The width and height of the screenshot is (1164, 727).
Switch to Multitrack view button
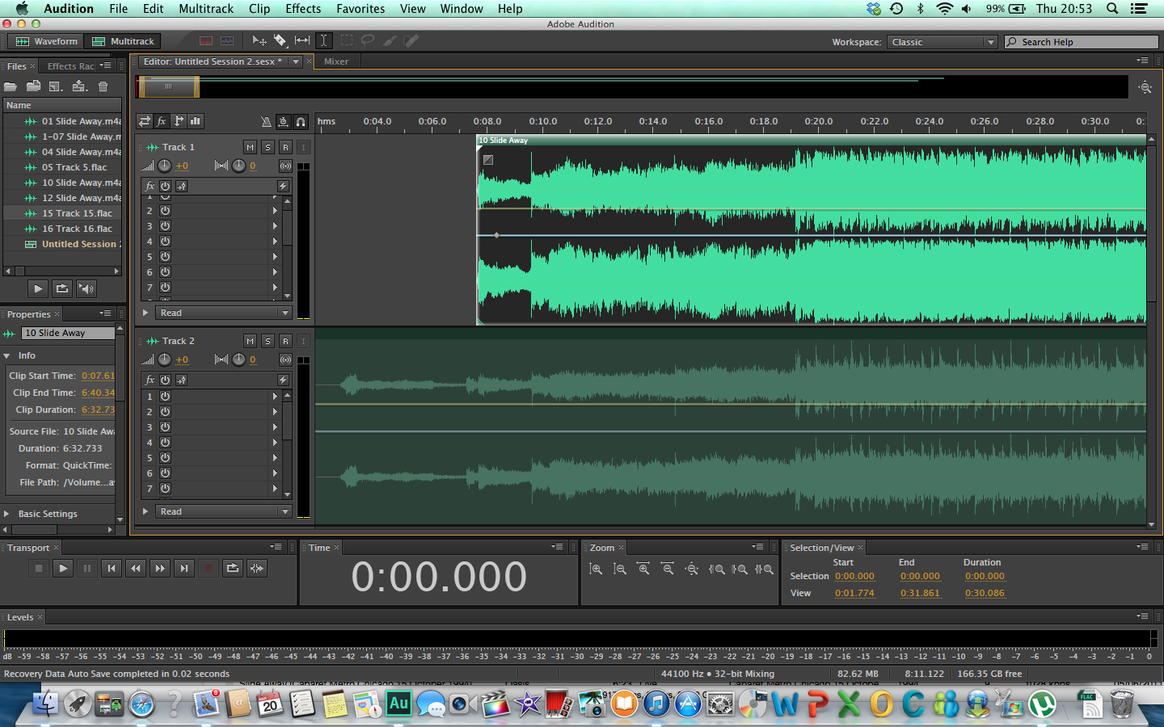122,41
